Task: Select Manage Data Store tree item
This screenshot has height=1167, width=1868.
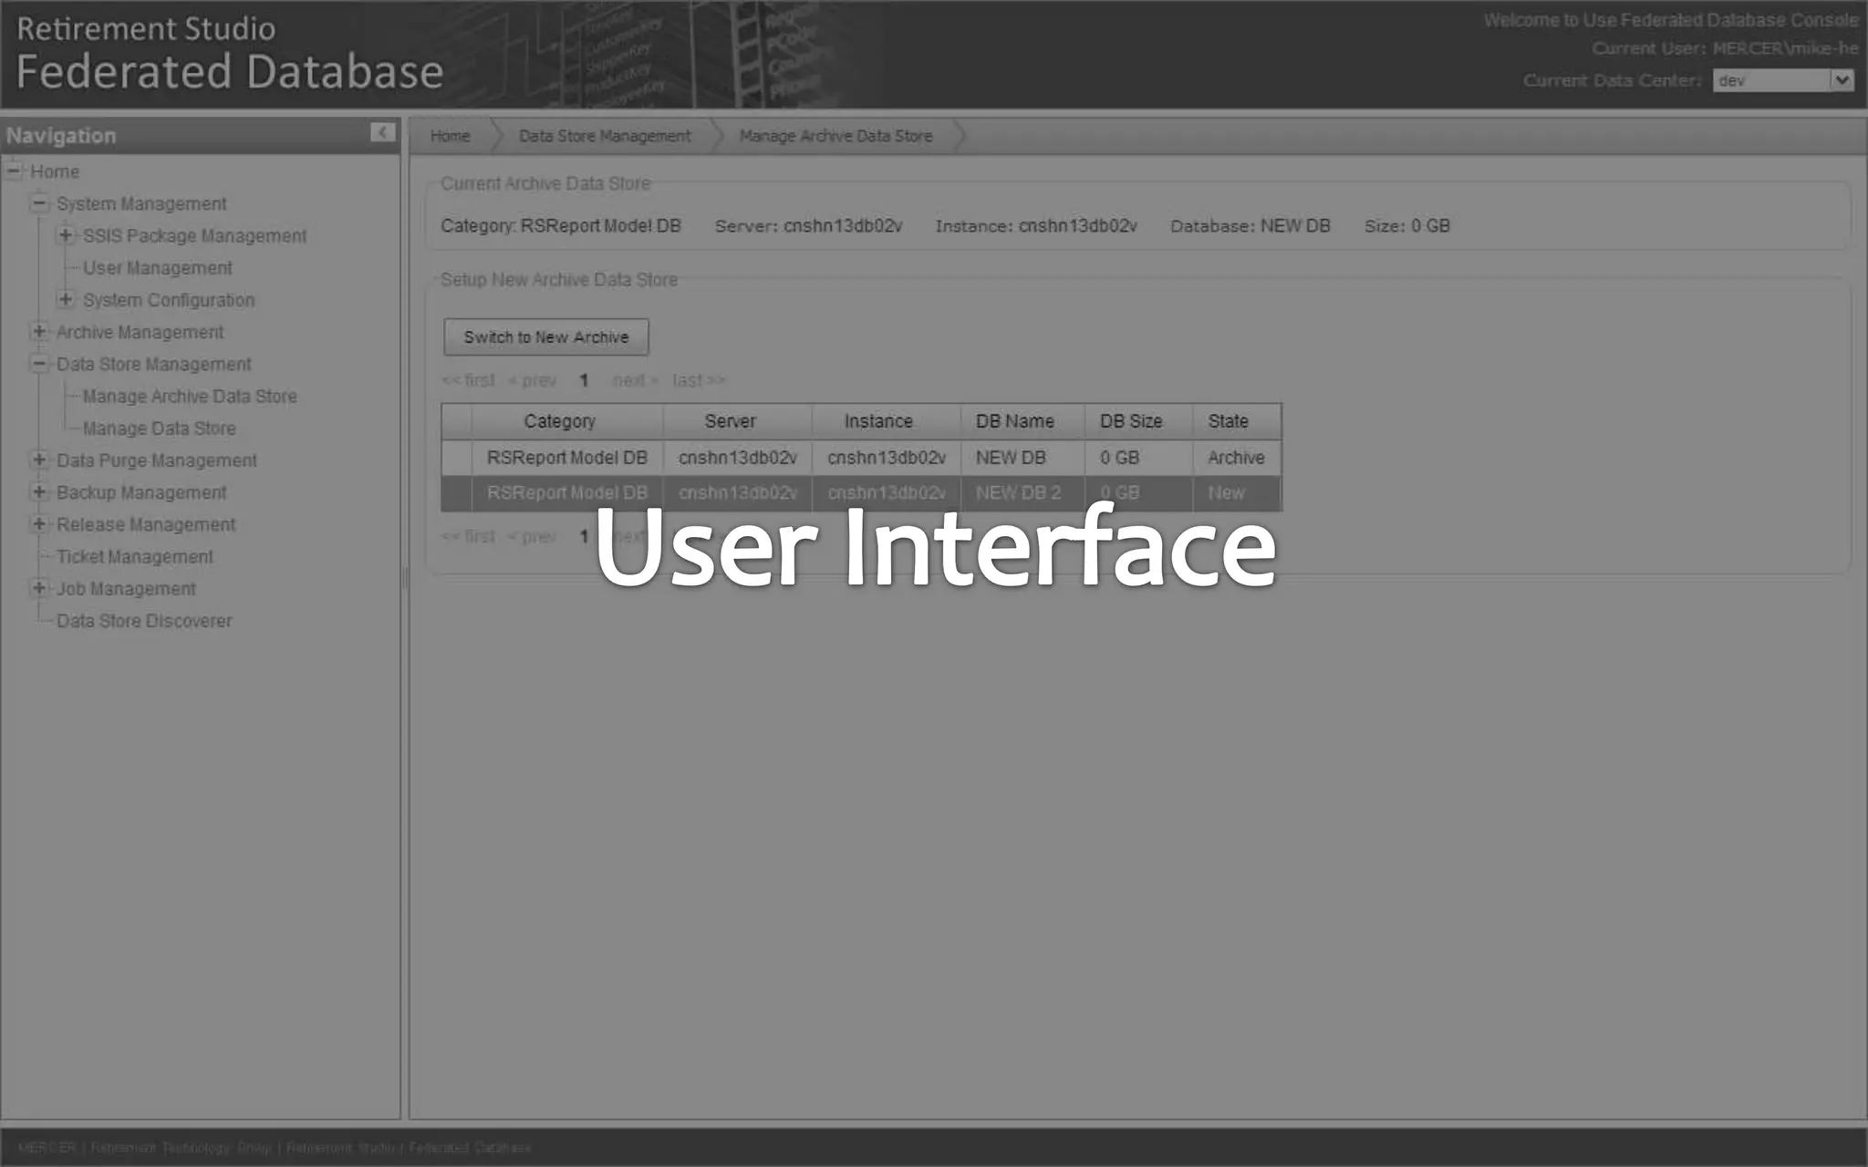Action: tap(159, 429)
